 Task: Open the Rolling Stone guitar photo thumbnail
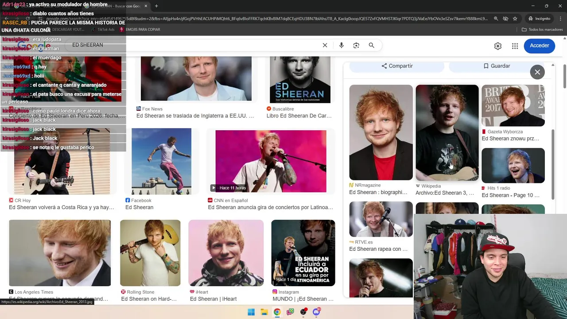tap(150, 253)
